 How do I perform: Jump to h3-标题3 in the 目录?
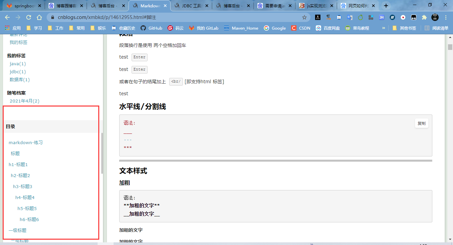point(23,186)
